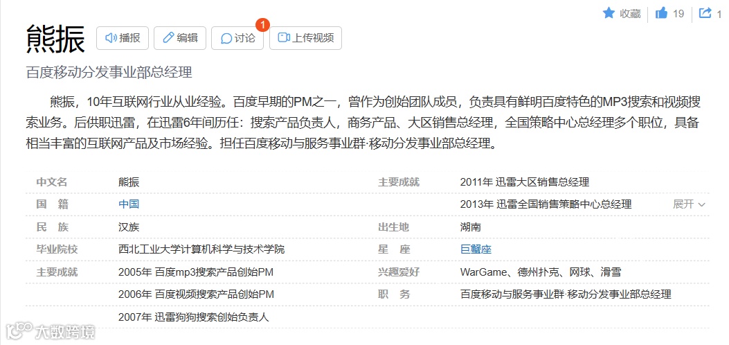Viewport: 729px width, 345px height.
Task: Click the intro paragraph starting 熊振，10年互联网
Action: [x=363, y=123]
